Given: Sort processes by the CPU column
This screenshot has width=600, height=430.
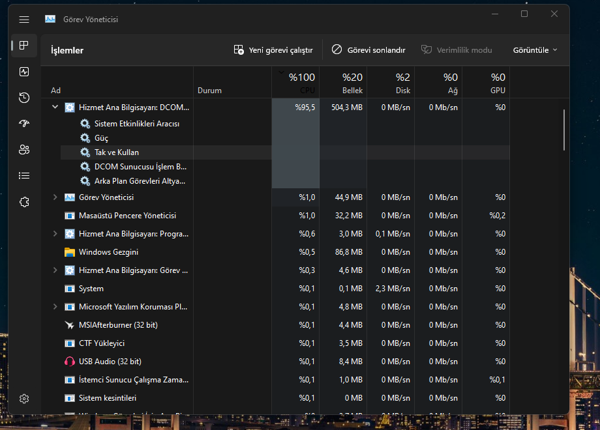Looking at the screenshot, I should (x=295, y=83).
